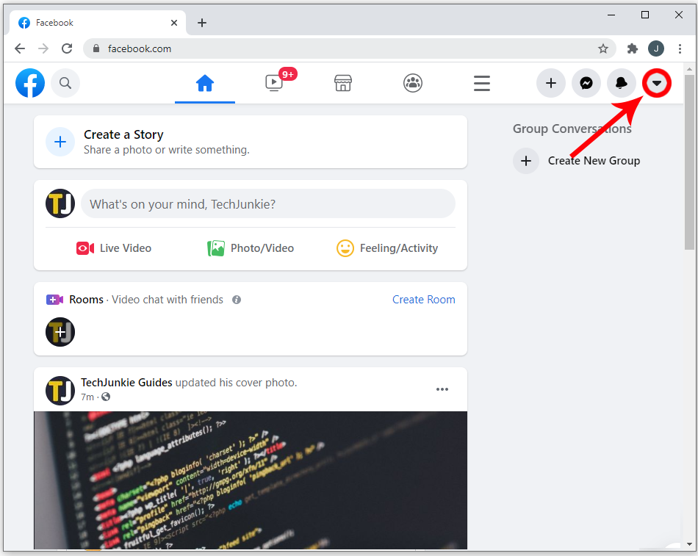The height and width of the screenshot is (556, 698).
Task: Click the Create plus button in the header
Action: pos(550,83)
